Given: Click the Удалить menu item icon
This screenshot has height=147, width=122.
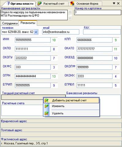Looking at the screenshot, I should [46, 113].
